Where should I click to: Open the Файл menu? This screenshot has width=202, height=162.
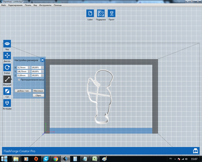pyautogui.click(x=4, y=5)
